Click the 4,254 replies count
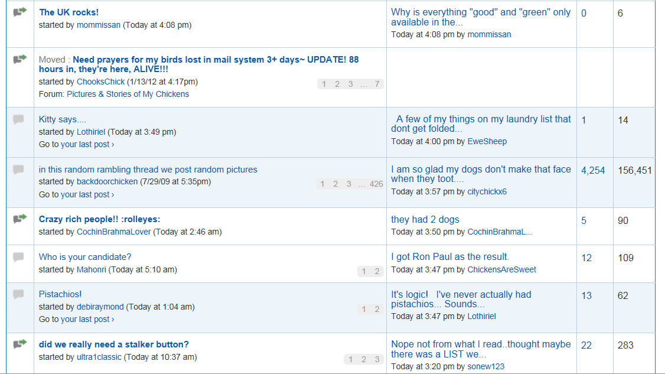The image size is (665, 374). [593, 170]
